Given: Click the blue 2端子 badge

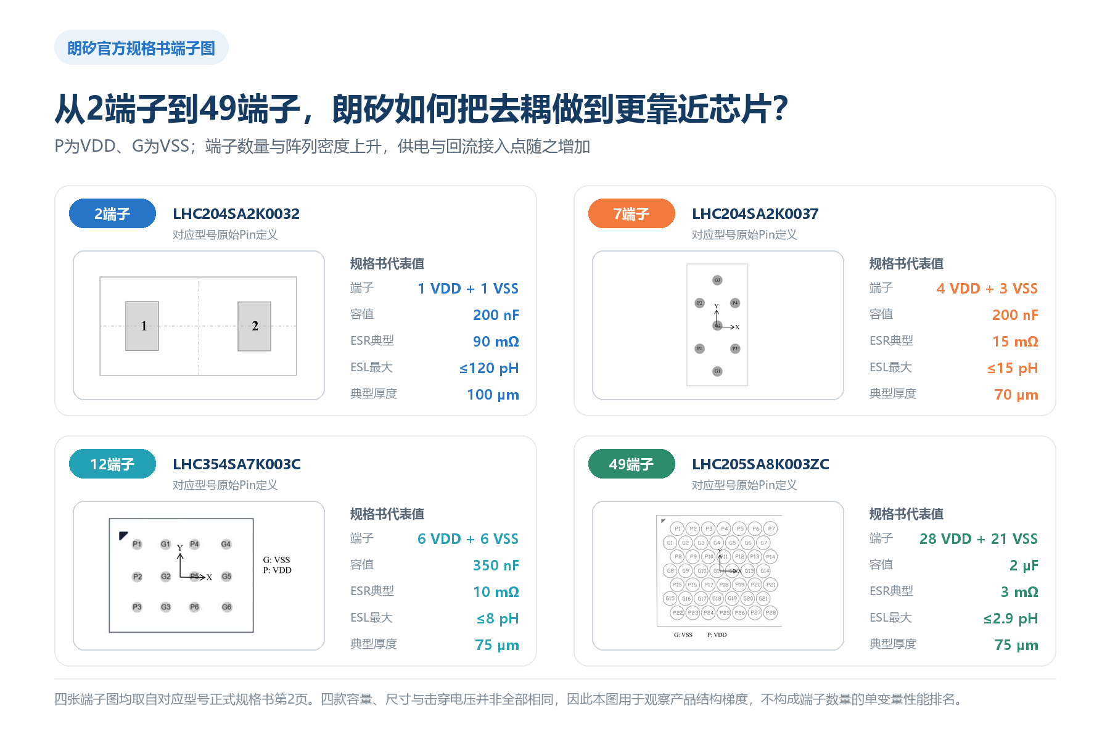Looking at the screenshot, I should (112, 213).
